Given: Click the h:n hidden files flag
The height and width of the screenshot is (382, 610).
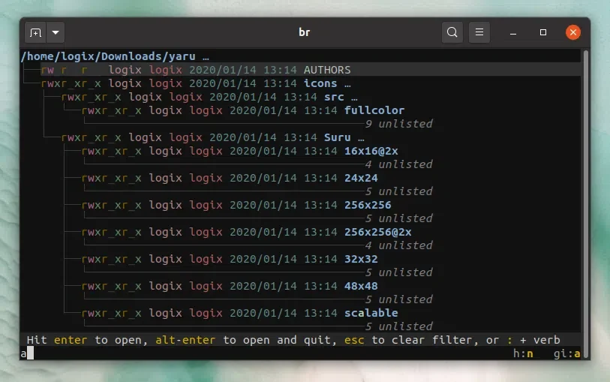Looking at the screenshot, I should (523, 353).
